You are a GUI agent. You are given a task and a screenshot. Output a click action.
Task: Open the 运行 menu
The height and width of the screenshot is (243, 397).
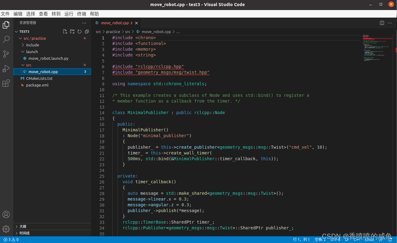click(x=69, y=14)
